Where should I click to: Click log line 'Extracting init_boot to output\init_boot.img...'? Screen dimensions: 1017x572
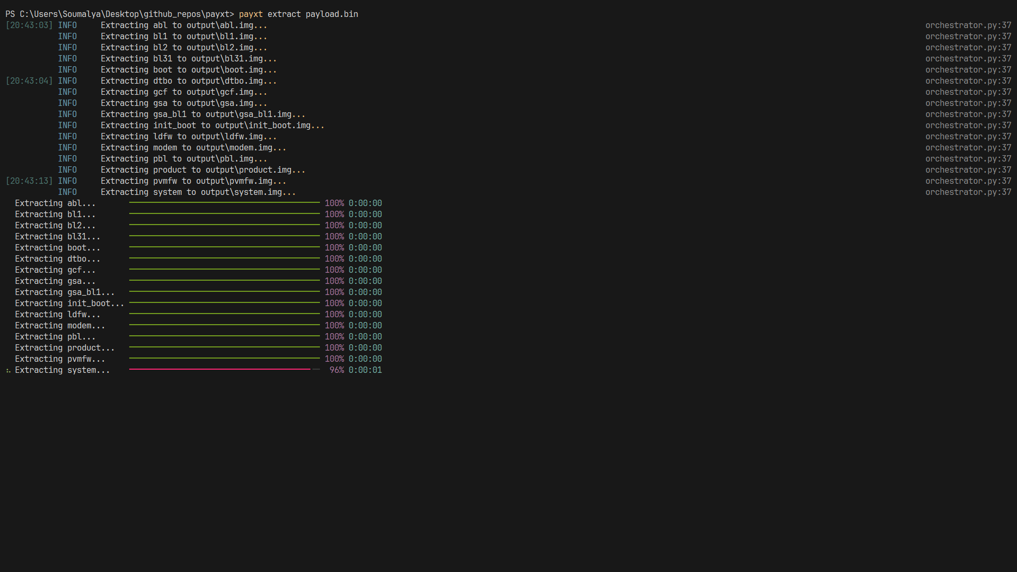tap(212, 126)
